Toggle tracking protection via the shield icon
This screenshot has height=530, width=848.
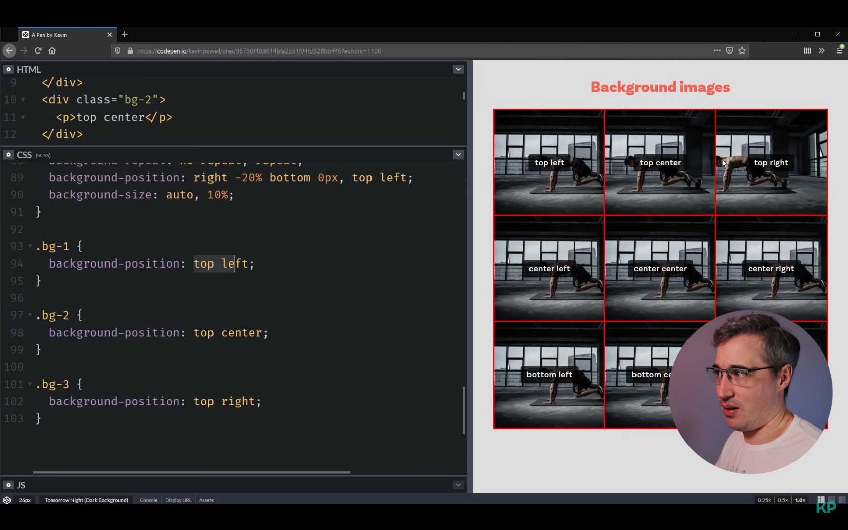(x=117, y=51)
